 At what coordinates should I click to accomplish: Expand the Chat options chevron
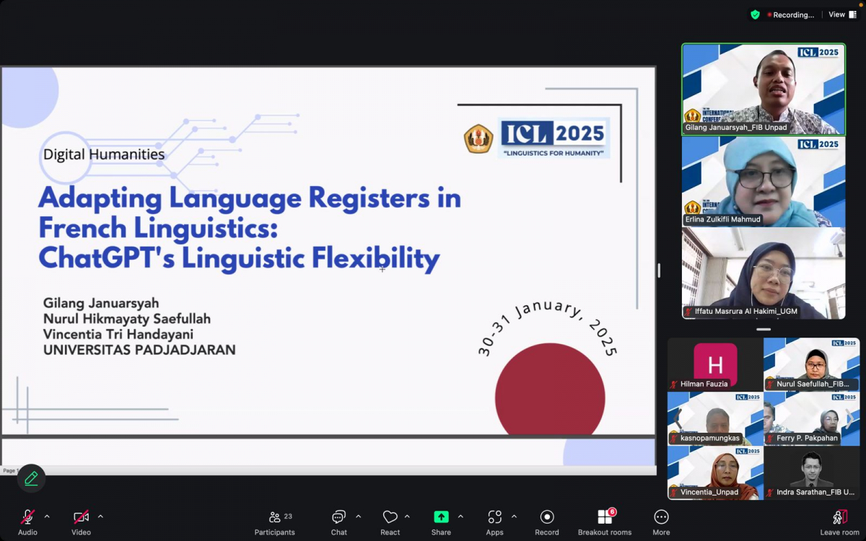click(359, 516)
